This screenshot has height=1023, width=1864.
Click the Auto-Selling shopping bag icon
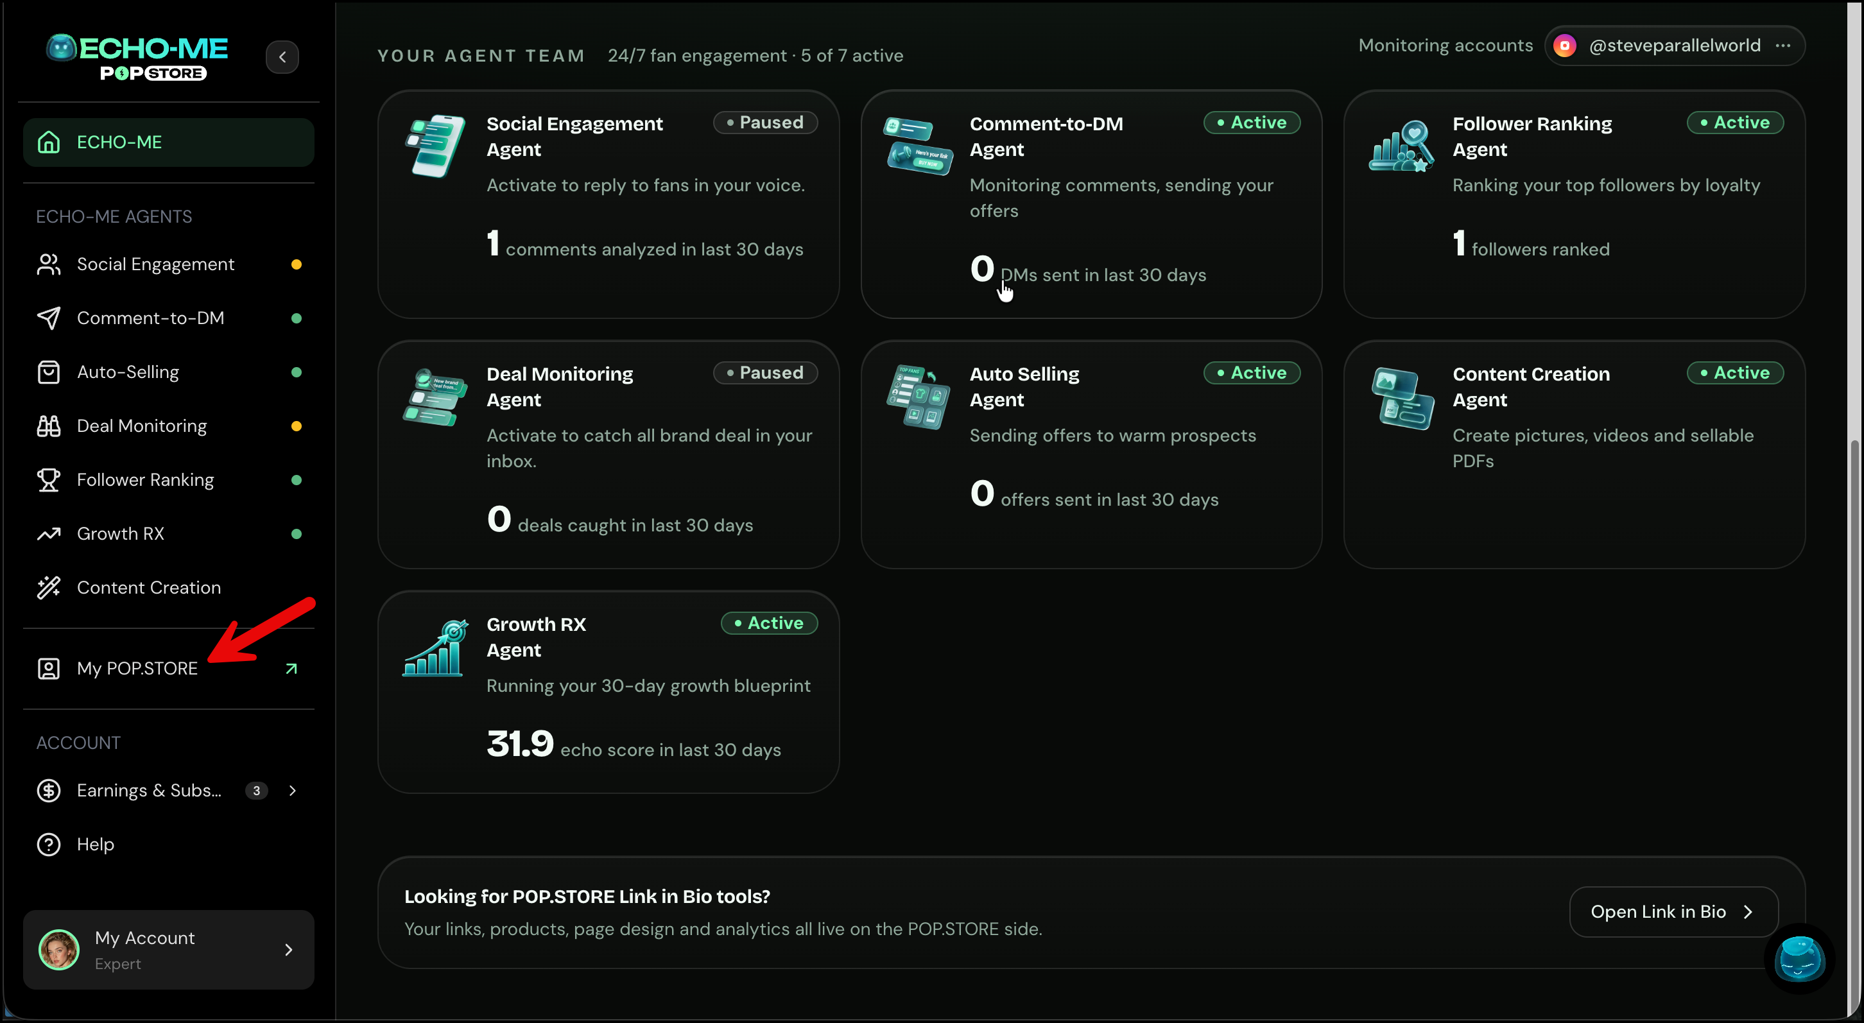(x=49, y=372)
